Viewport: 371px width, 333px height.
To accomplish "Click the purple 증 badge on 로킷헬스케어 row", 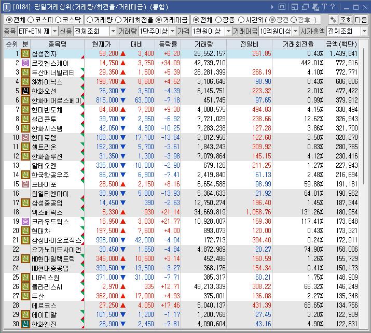I will click(25, 63).
